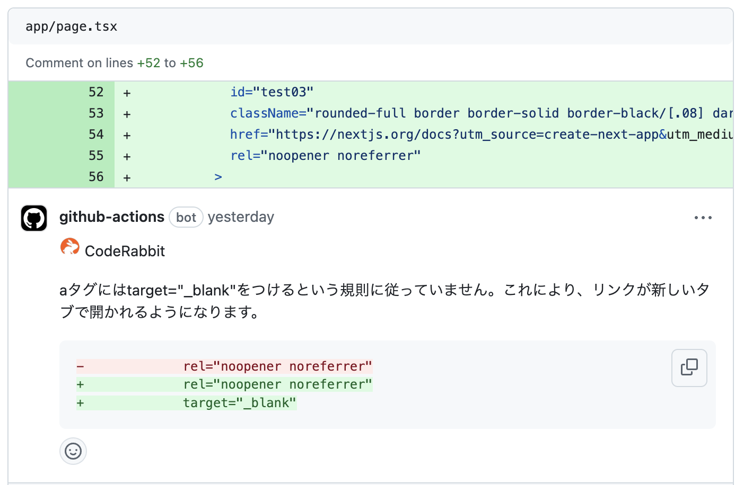The height and width of the screenshot is (485, 735).
Task: Click the app/page.tsx file name header
Action: pos(71,26)
